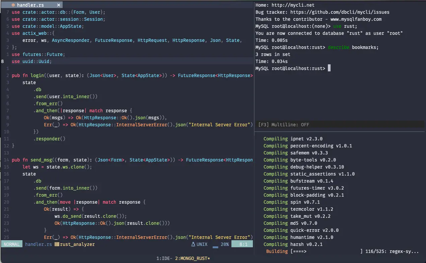The height and width of the screenshot is (263, 426).
Task: Click 'Compiling percent-encoding v1.0.1' line
Action: pos(308,146)
